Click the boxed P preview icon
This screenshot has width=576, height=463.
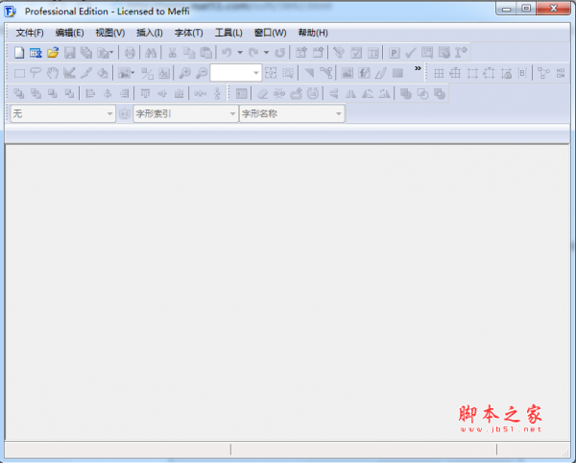pos(394,53)
